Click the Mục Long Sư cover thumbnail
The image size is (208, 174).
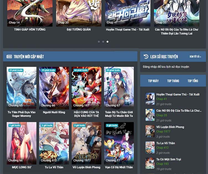pos(21,143)
